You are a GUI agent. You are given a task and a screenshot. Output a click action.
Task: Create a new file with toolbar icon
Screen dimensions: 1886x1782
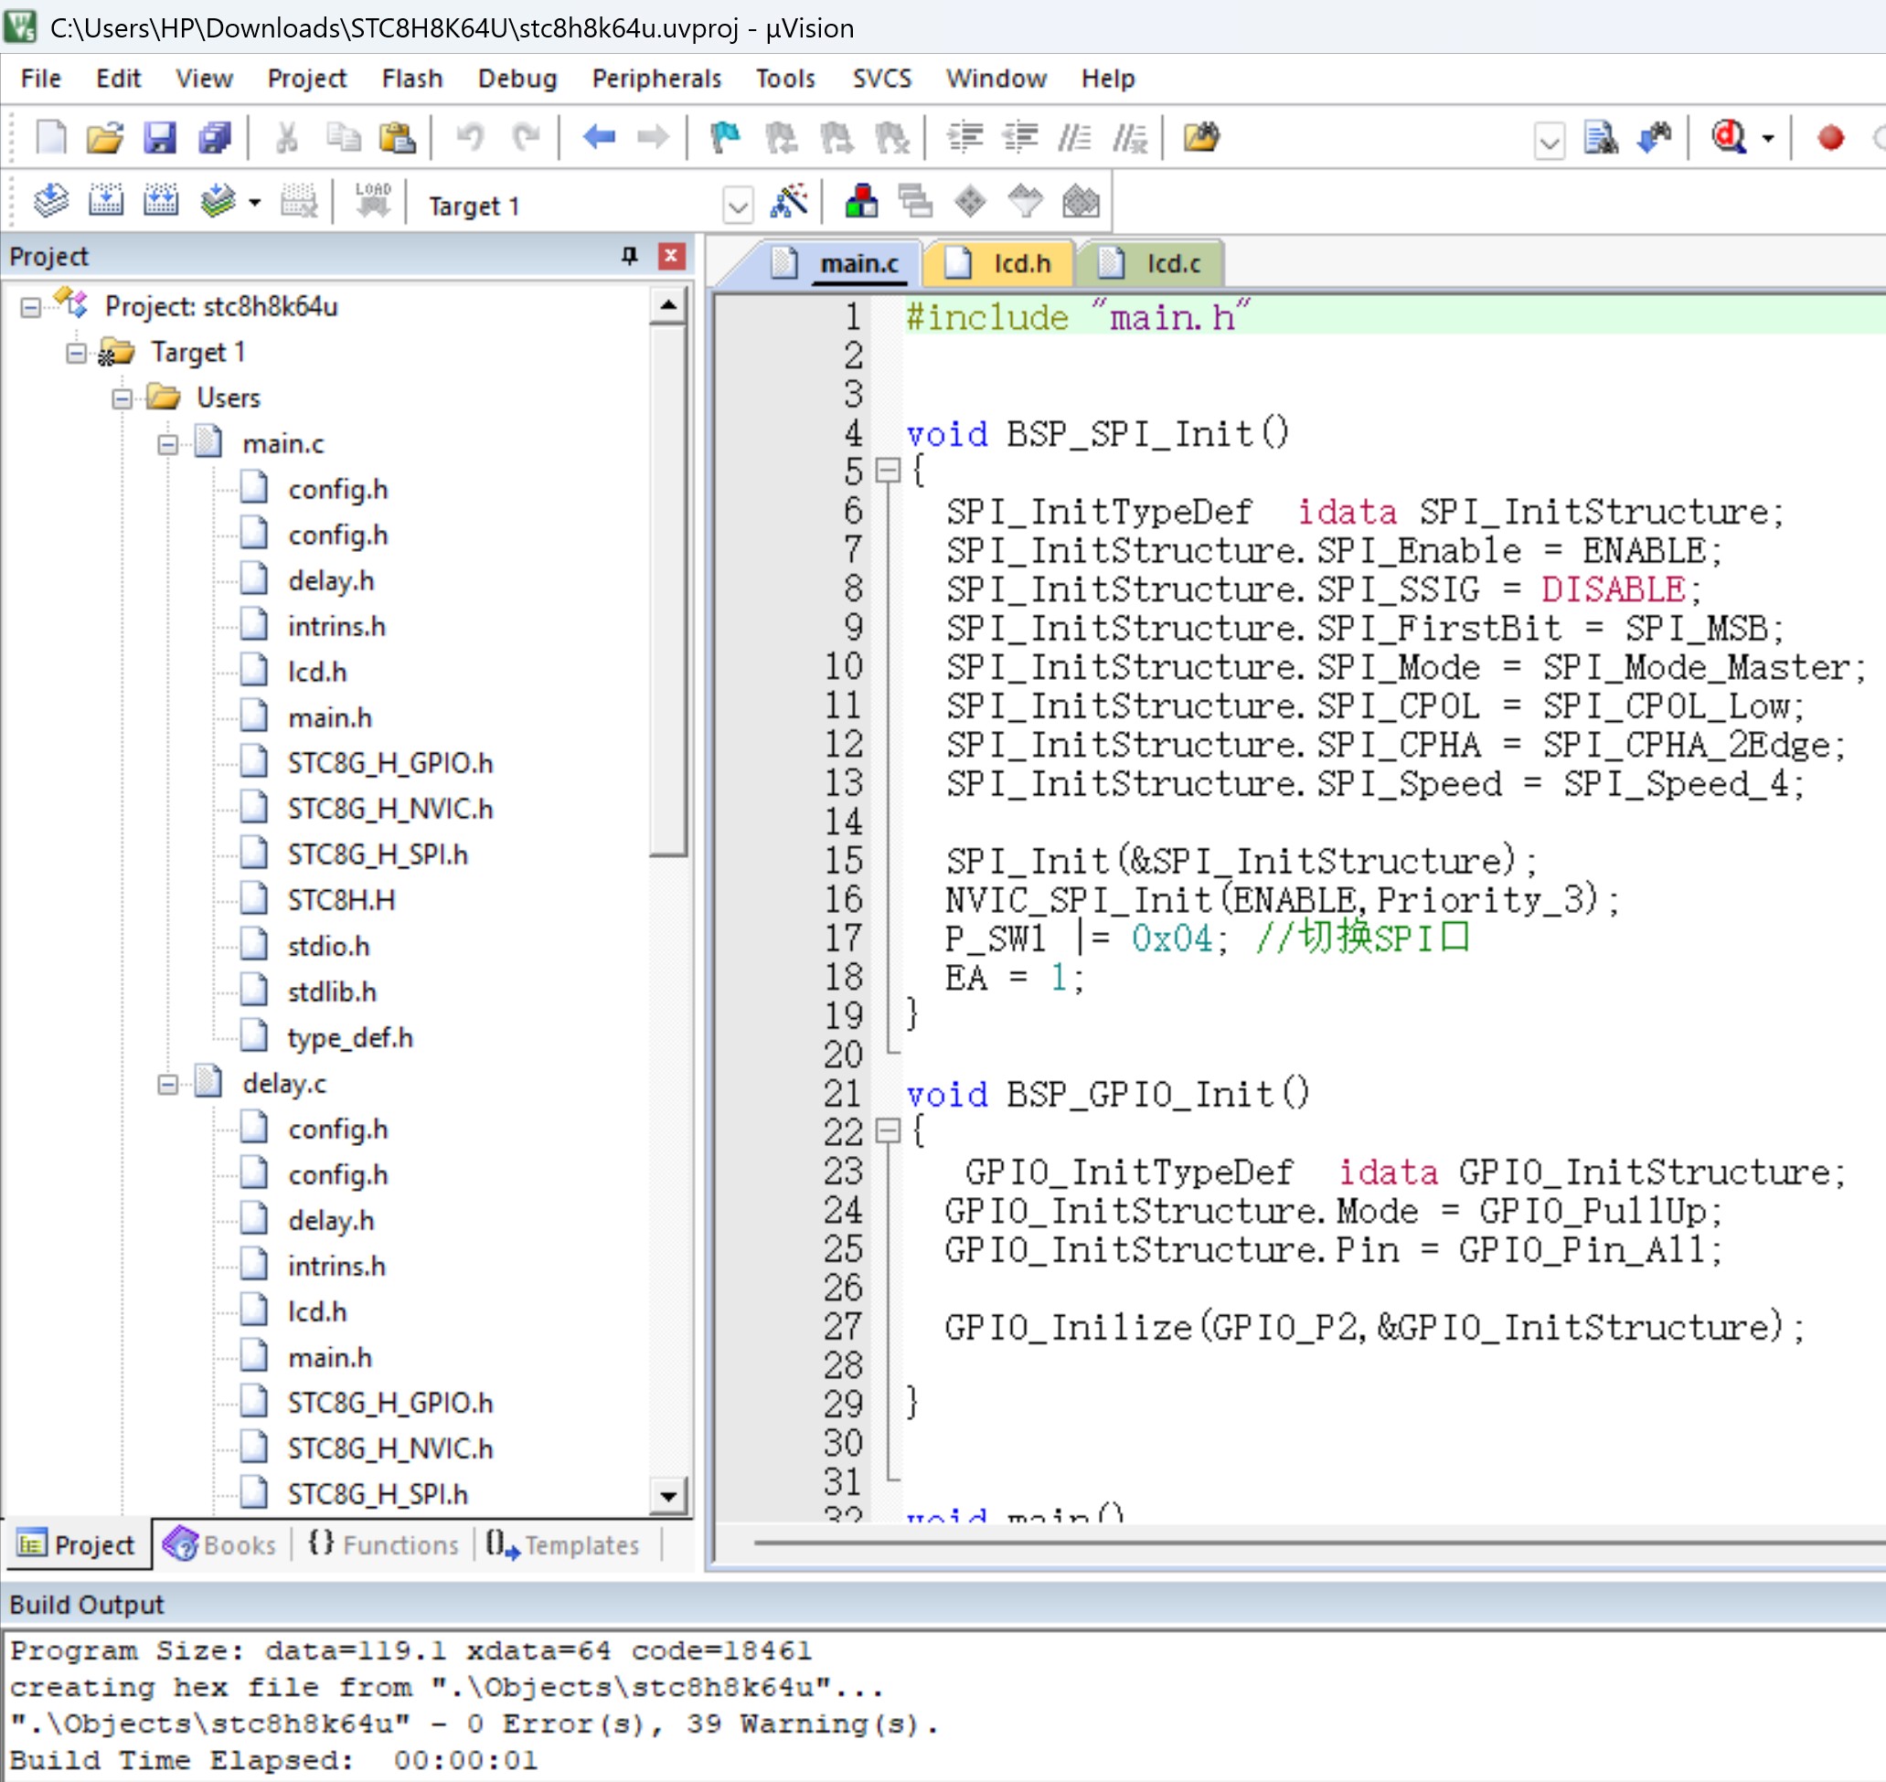click(x=51, y=138)
